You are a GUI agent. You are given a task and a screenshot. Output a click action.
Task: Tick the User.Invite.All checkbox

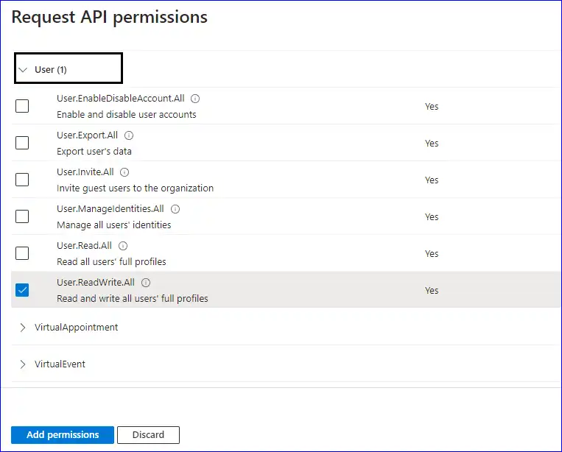tap(23, 180)
